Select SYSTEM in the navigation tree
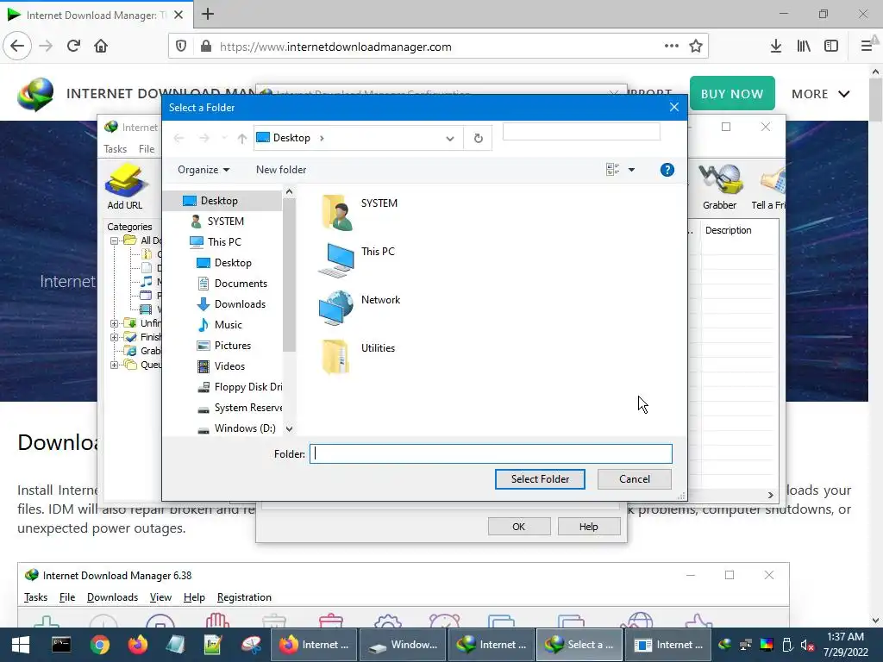Viewport: 883px width, 662px height. [x=225, y=222]
